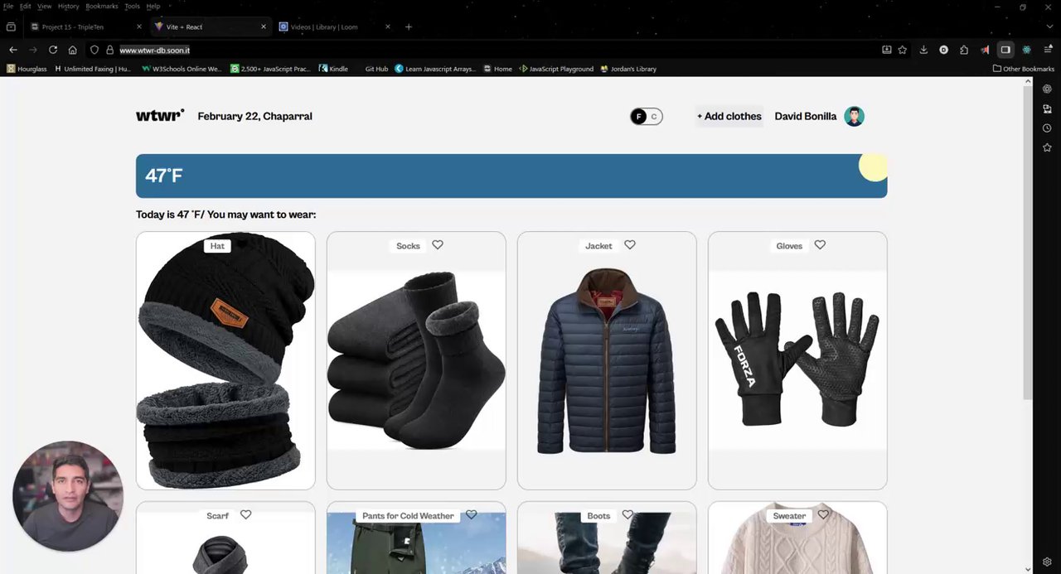1061x574 pixels.
Task: Click the wtwr logo
Action: (160, 115)
